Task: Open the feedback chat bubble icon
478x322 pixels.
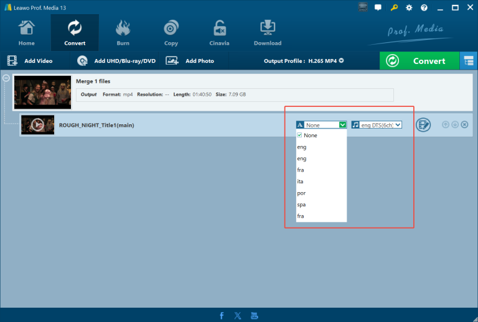Action: (x=378, y=7)
